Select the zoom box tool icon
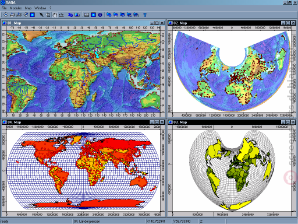Viewport: 298px width, 224px height. [48, 15]
